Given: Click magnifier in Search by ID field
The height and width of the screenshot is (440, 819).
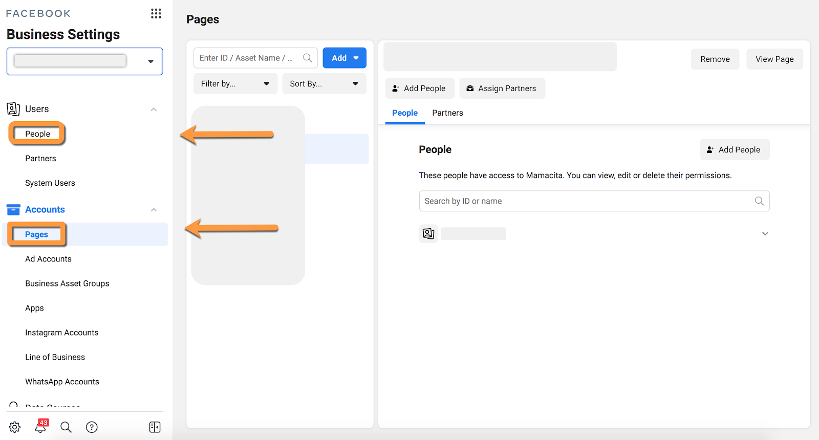Looking at the screenshot, I should pos(759,201).
